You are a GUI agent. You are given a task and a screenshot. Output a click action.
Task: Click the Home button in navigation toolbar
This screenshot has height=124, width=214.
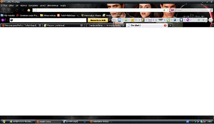(x=29, y=10)
